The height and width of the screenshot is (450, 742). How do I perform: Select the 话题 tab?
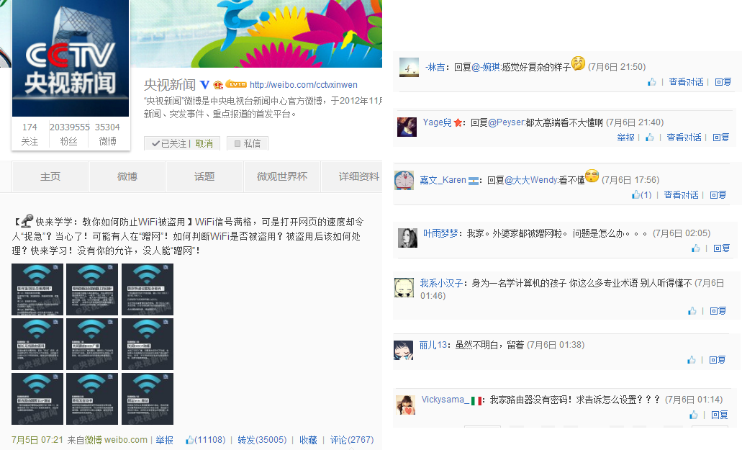pyautogui.click(x=204, y=176)
